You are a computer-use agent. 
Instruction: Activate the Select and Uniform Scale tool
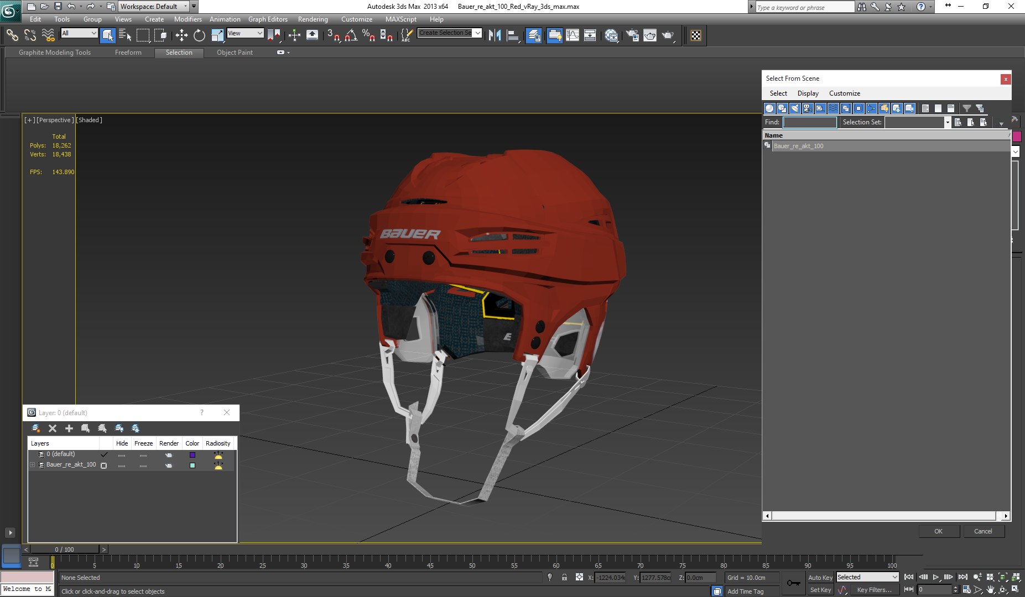pos(217,35)
